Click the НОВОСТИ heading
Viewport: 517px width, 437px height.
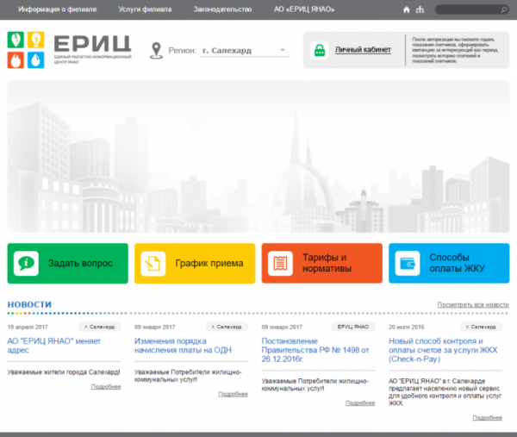coord(29,304)
